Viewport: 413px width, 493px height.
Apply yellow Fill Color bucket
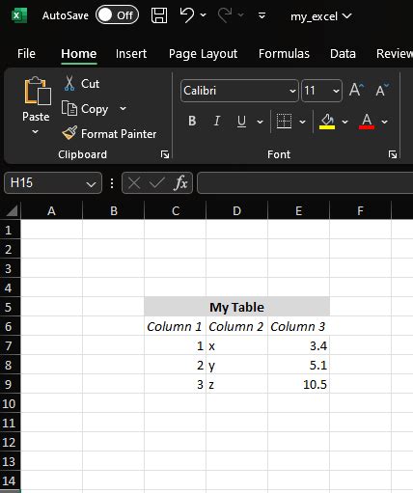point(327,122)
